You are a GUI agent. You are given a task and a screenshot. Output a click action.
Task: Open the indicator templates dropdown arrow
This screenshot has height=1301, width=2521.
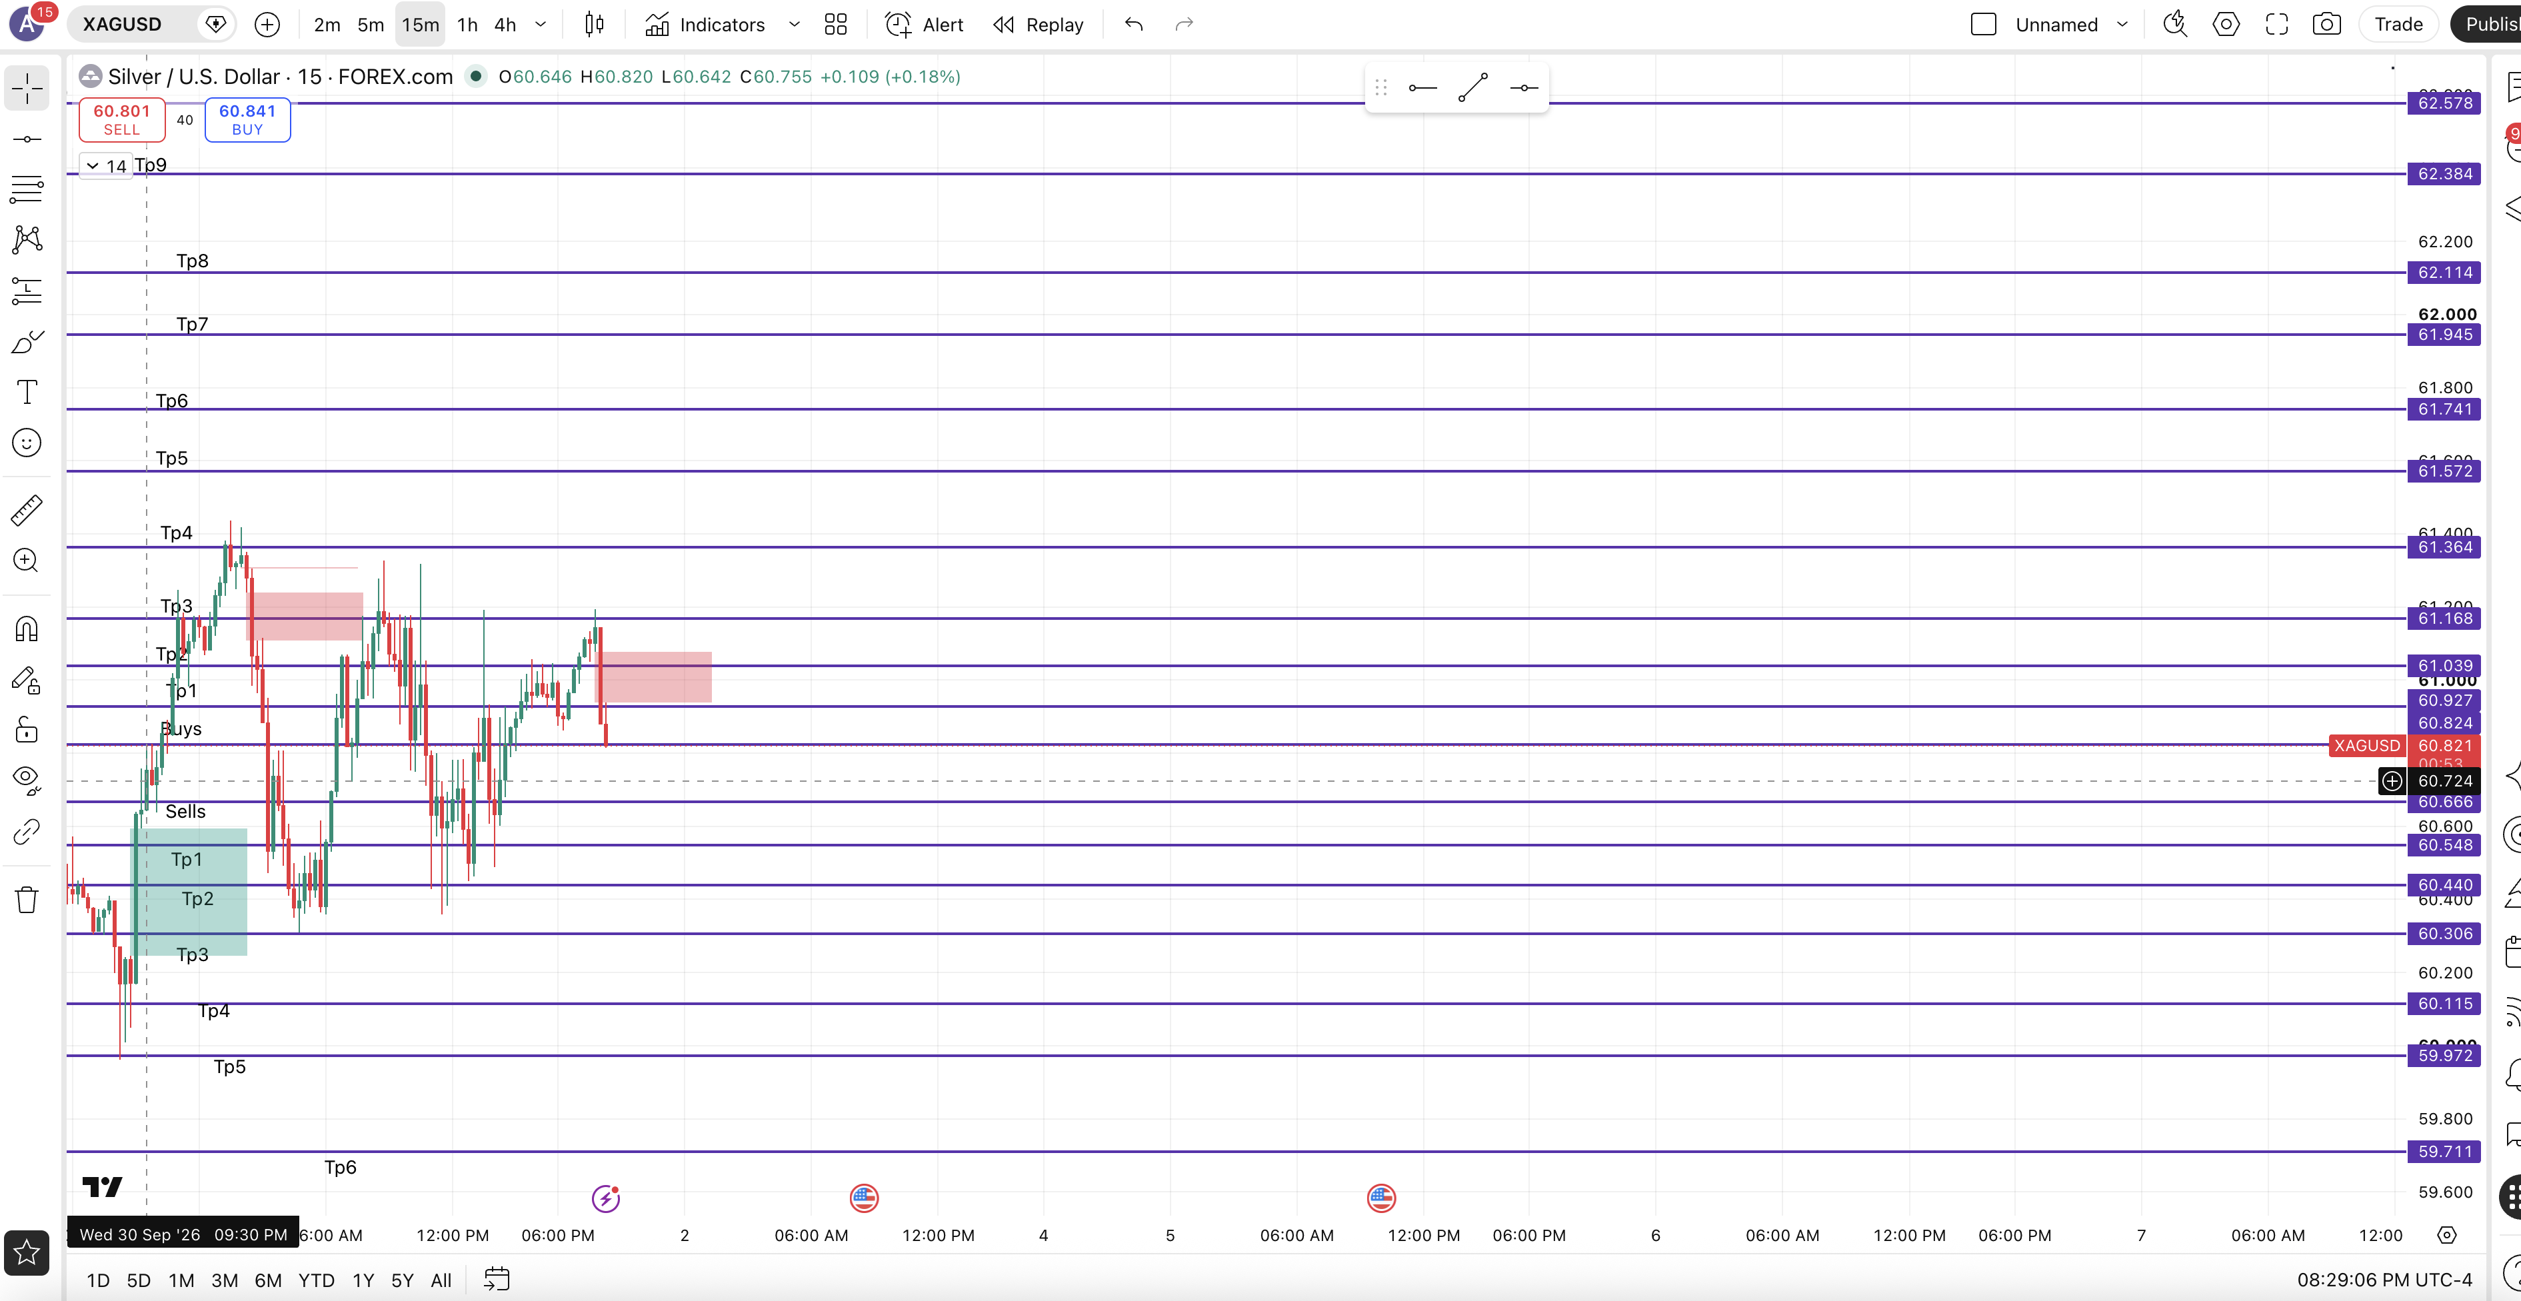click(x=795, y=25)
